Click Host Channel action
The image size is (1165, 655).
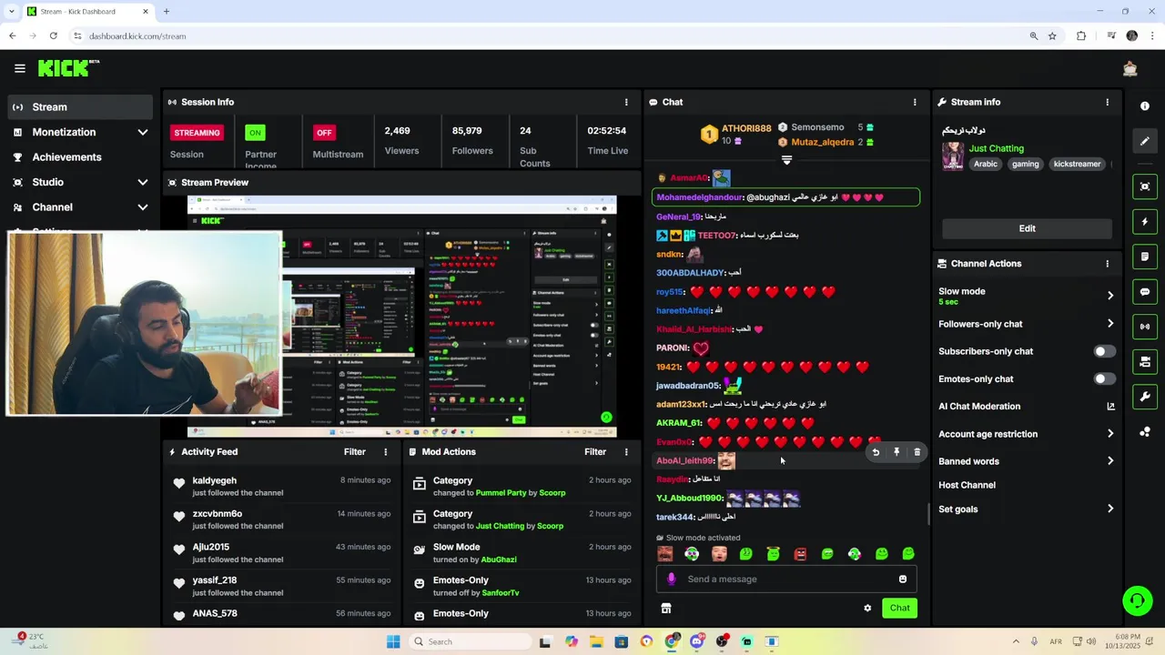tap(967, 485)
